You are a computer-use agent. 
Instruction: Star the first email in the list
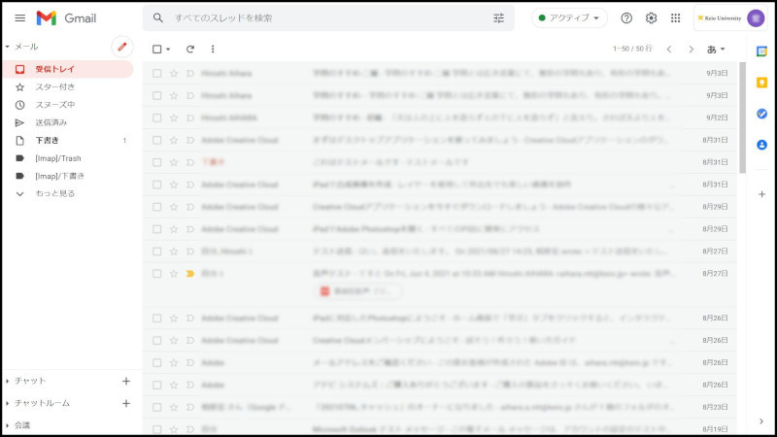coord(174,73)
